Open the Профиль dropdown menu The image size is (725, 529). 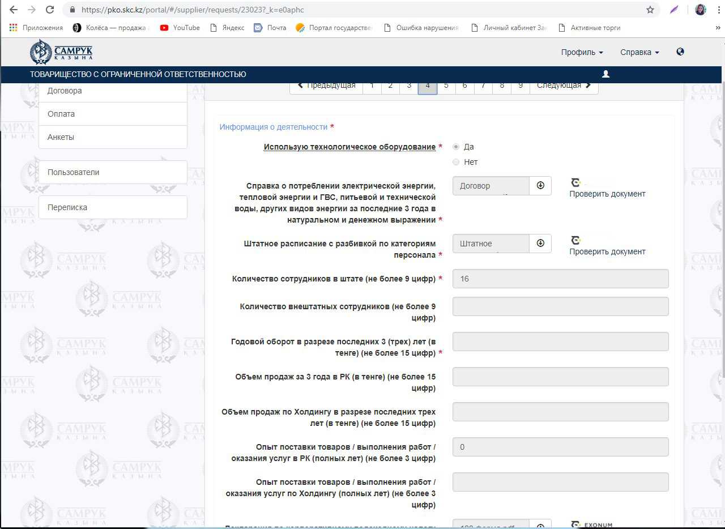(x=582, y=52)
